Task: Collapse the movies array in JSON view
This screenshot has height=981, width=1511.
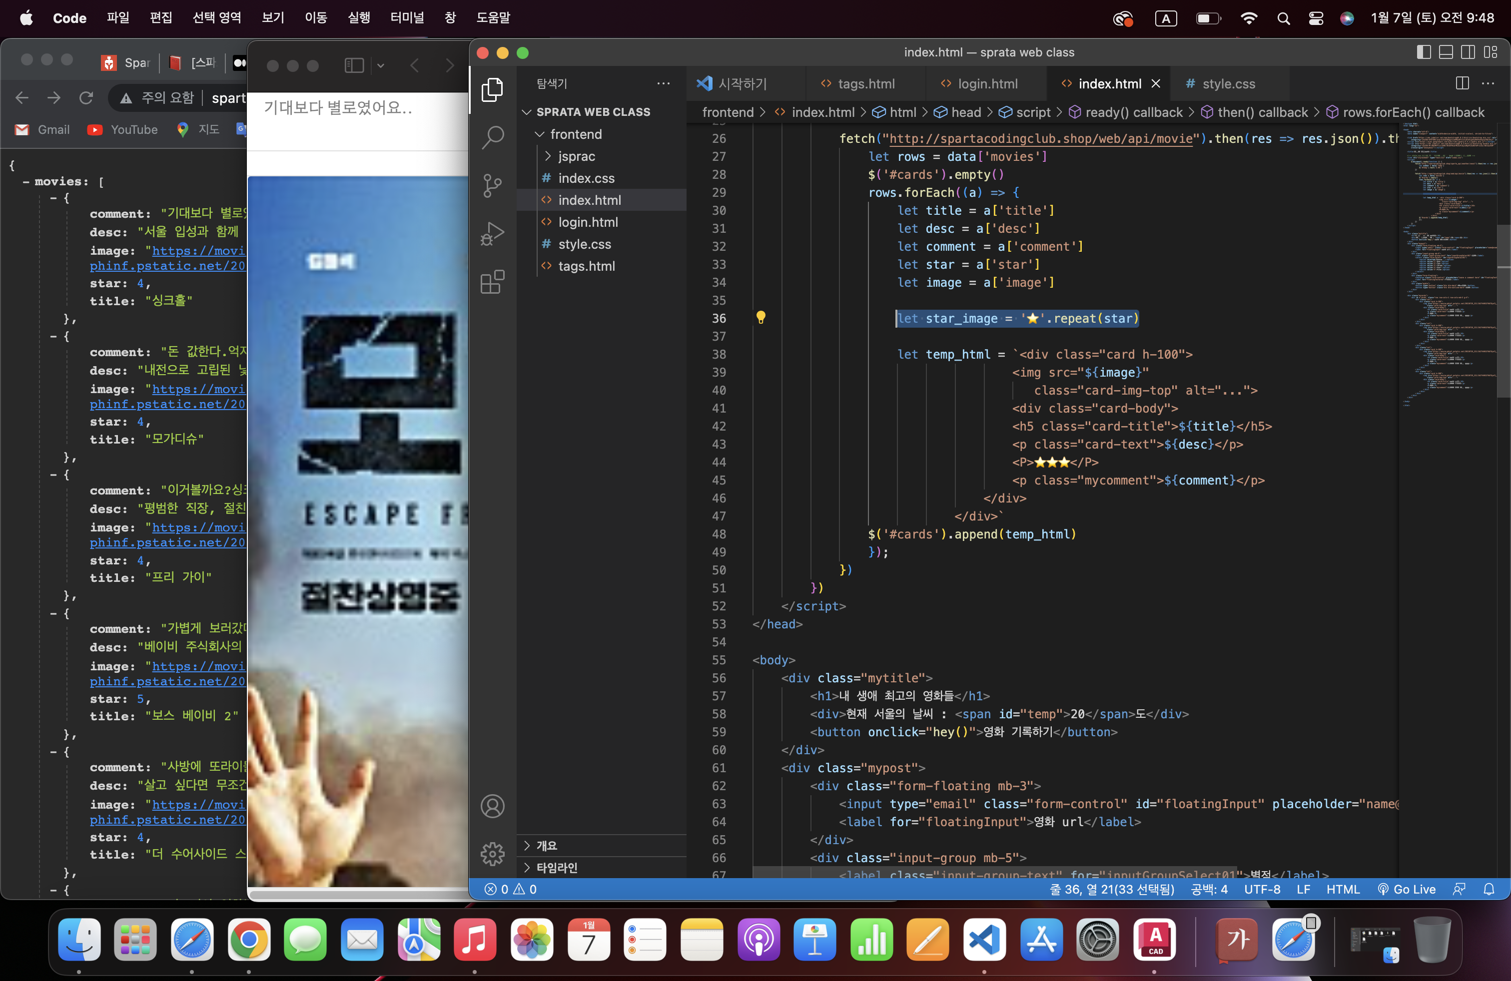Action: (x=25, y=182)
